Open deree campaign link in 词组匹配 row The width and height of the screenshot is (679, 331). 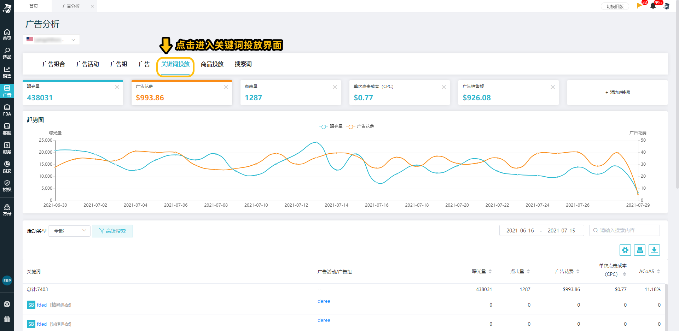pos(324,320)
